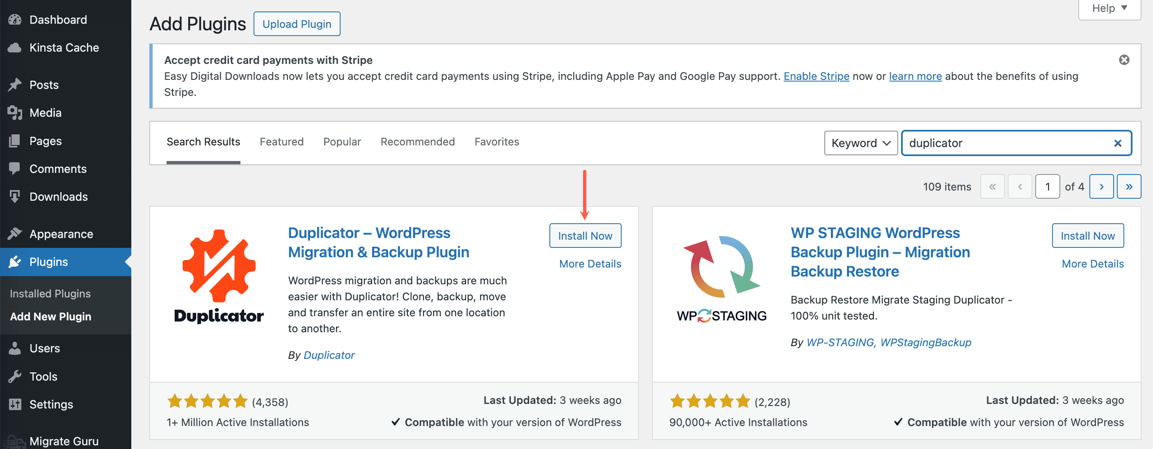
Task: Install Now the Duplicator plugin
Action: [x=585, y=236]
